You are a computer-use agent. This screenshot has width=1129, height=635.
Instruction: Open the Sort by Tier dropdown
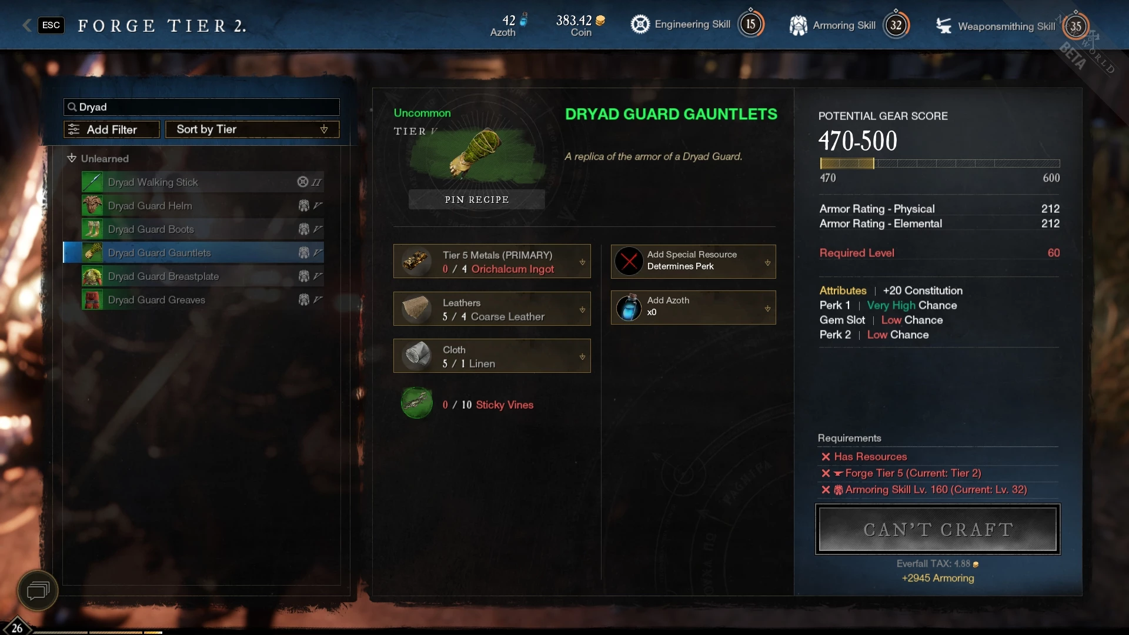click(x=252, y=129)
